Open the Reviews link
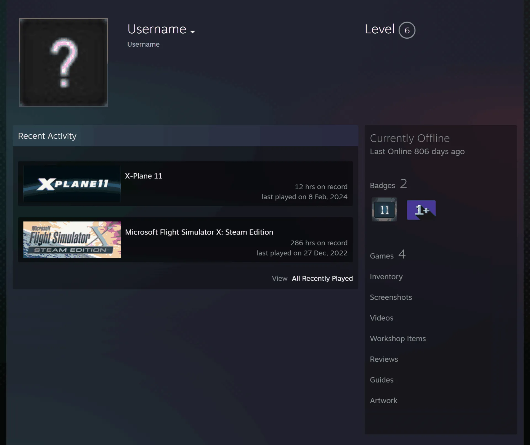Image resolution: width=530 pixels, height=445 pixels. tap(384, 359)
